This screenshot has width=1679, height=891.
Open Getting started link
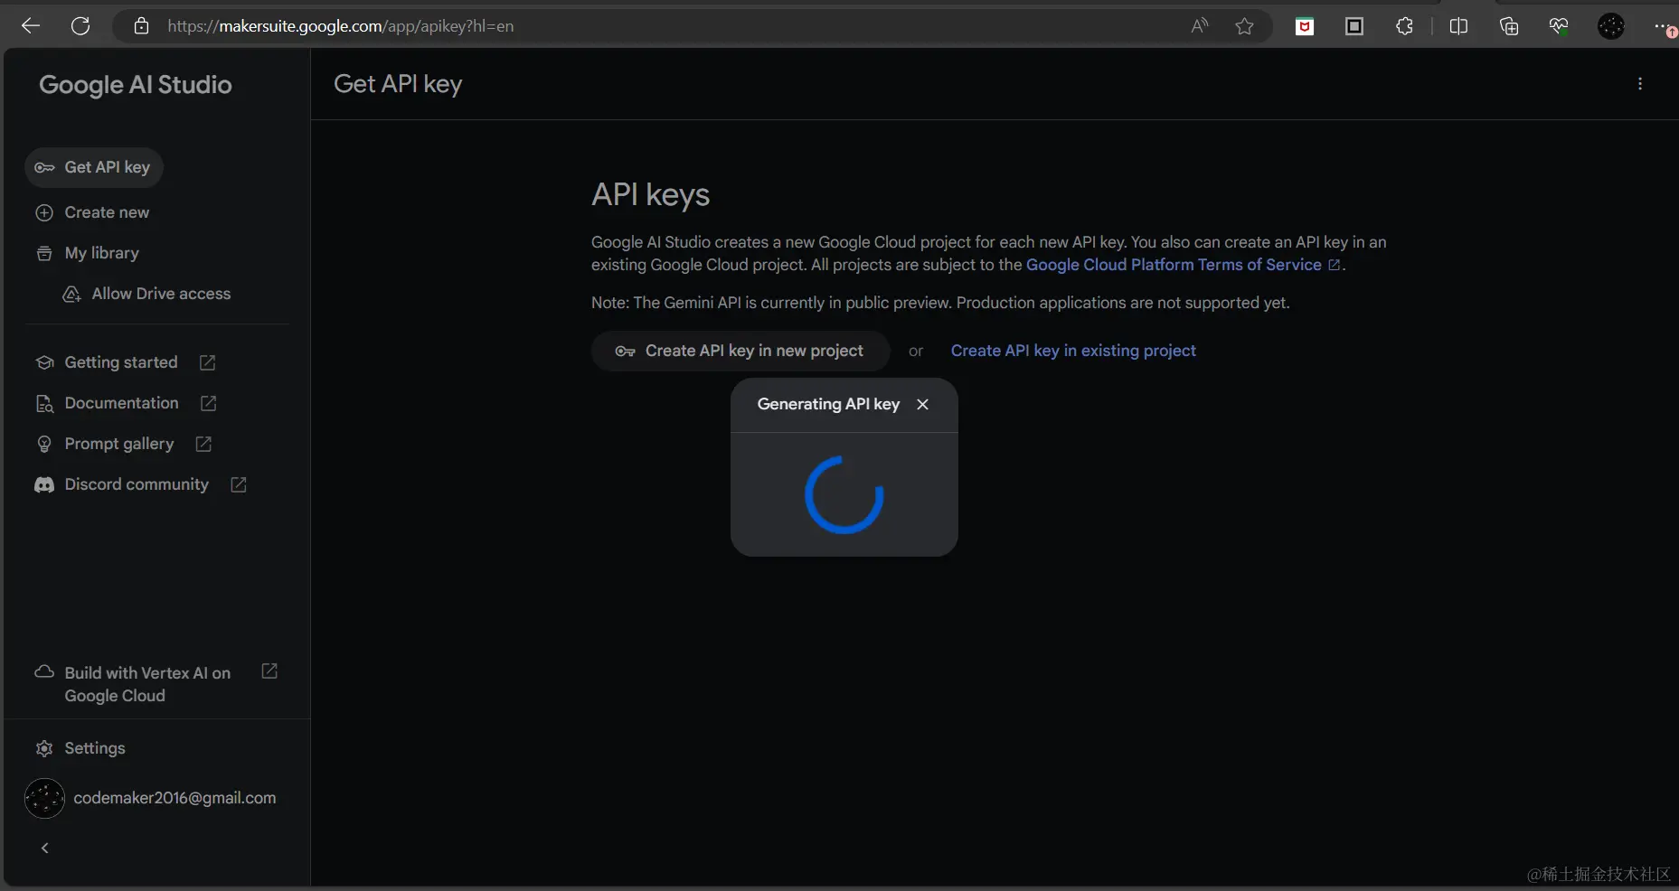coord(121,362)
